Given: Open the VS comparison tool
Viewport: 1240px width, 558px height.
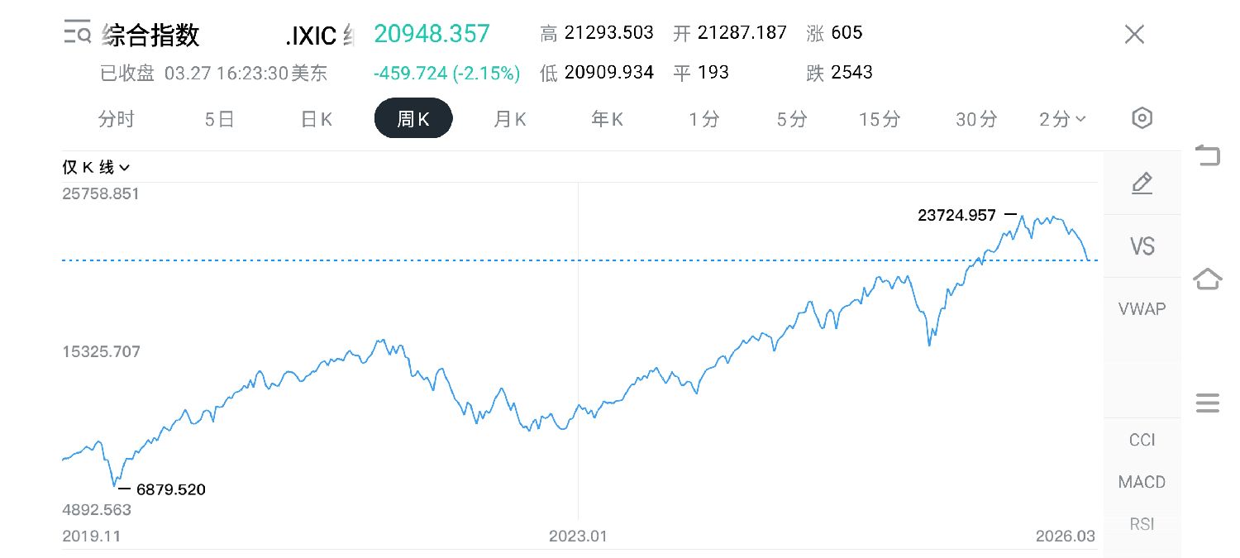Looking at the screenshot, I should [1142, 246].
